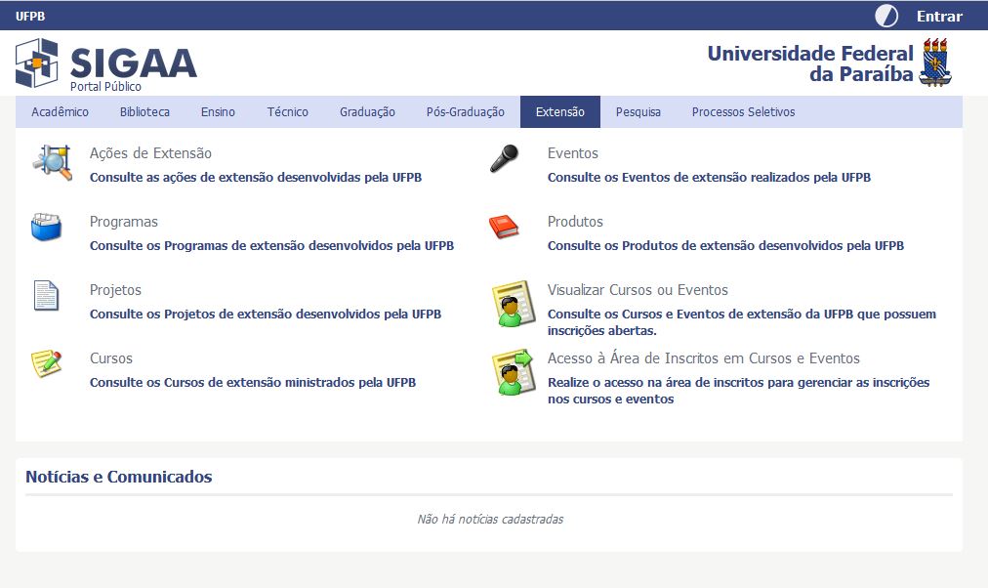988x588 pixels.
Task: Select the Processos Seletivos tab
Action: [x=743, y=111]
